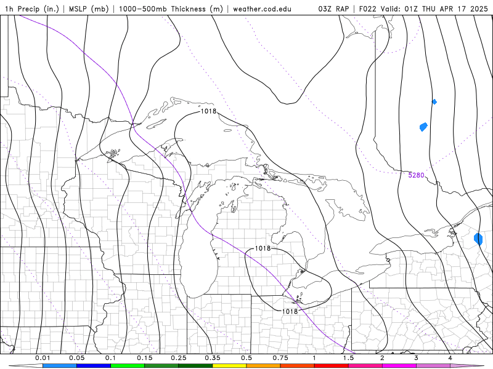The image size is (493, 369).
Task: Click the blue precipitation blob near eastern Lake Ontario
Action: click(x=478, y=239)
